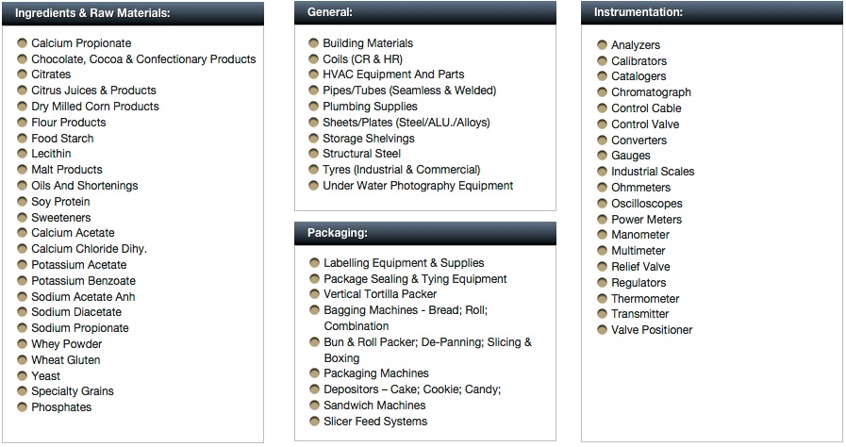Screen dimensions: 846x447
Task: Select the bullet next to Structural Steel
Action: (x=313, y=153)
